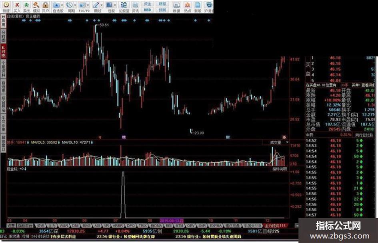Select the 画线 drawing pencil icon
The width and height of the screenshot is (378, 243).
click(x=96, y=5)
